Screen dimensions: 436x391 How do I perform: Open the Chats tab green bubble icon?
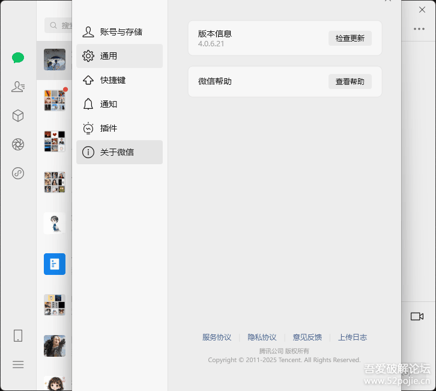18,58
